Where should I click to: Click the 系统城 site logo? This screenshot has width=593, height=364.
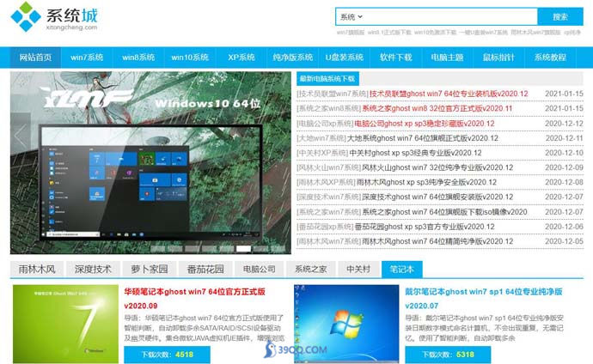pos(53,16)
